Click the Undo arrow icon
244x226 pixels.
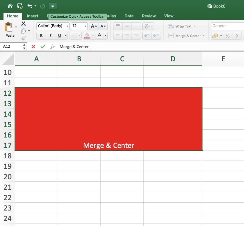30,6
